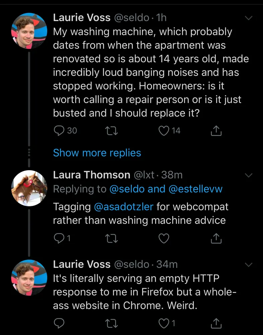This screenshot has height=335, width=263.
Task: Share Laura Thomson's tweet
Action: [x=216, y=238]
